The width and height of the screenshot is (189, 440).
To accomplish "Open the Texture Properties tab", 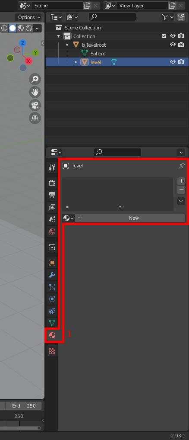I will 52,351.
